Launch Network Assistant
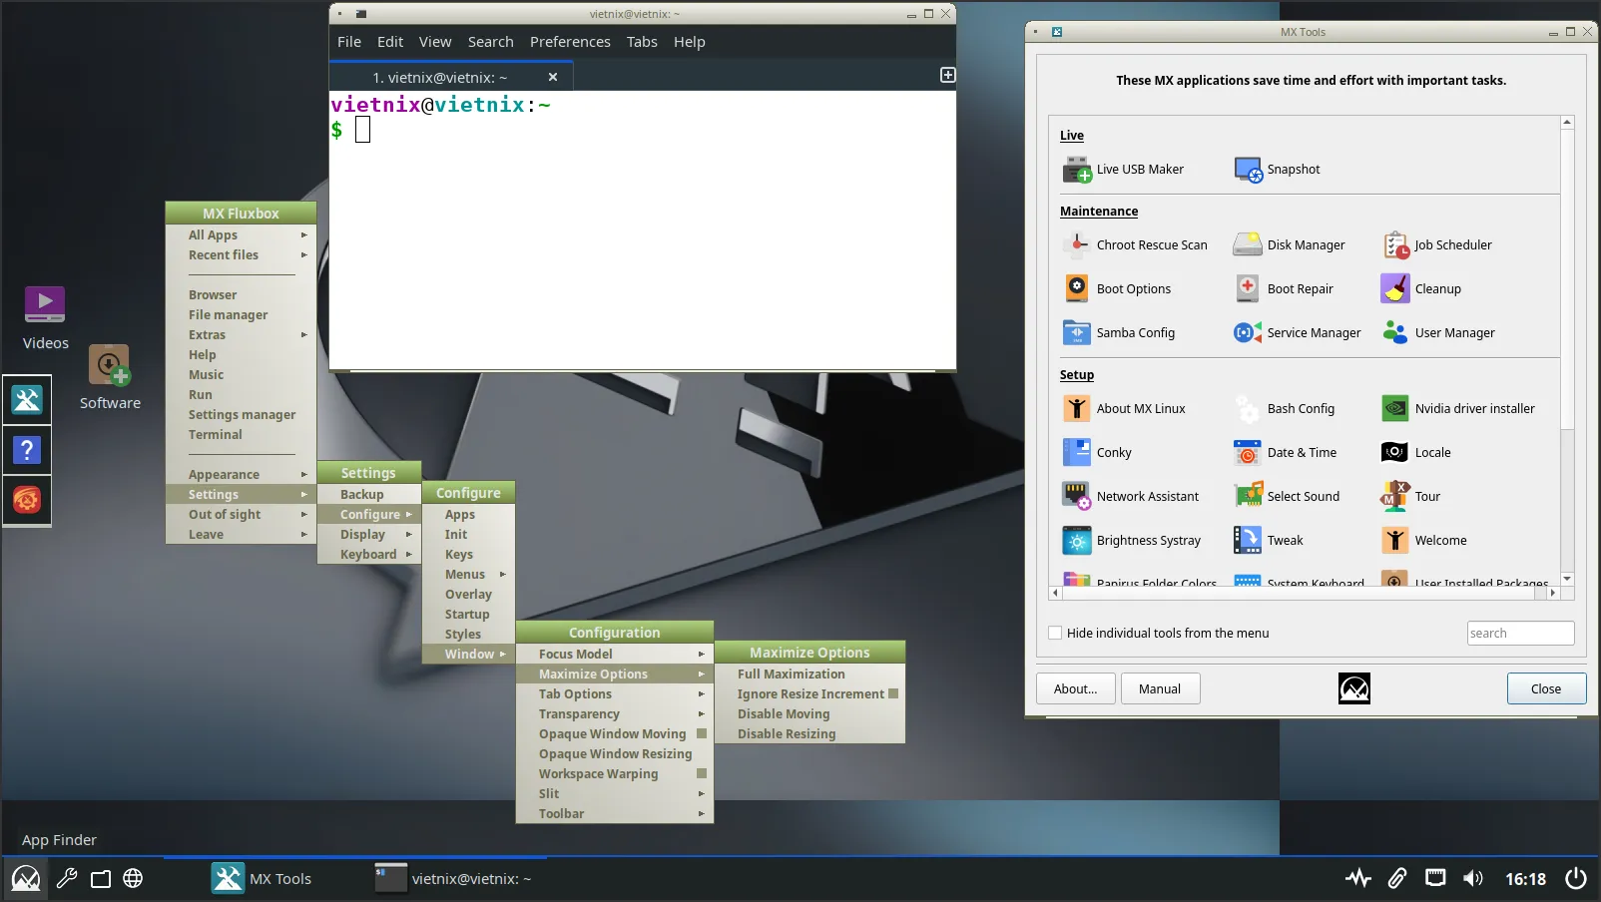This screenshot has width=1601, height=902. tap(1131, 497)
